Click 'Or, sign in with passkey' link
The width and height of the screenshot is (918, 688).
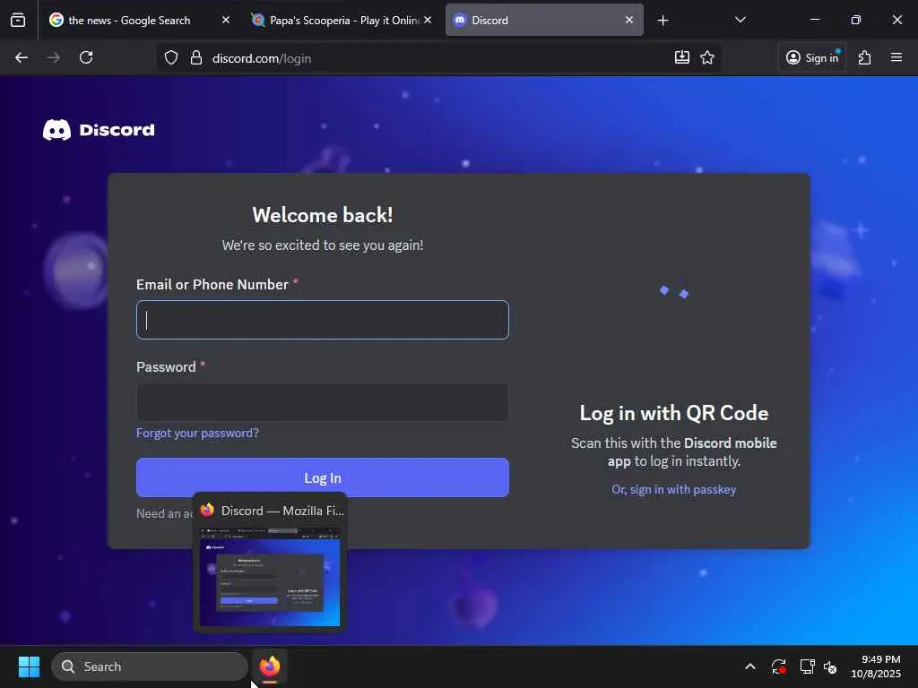(x=674, y=490)
